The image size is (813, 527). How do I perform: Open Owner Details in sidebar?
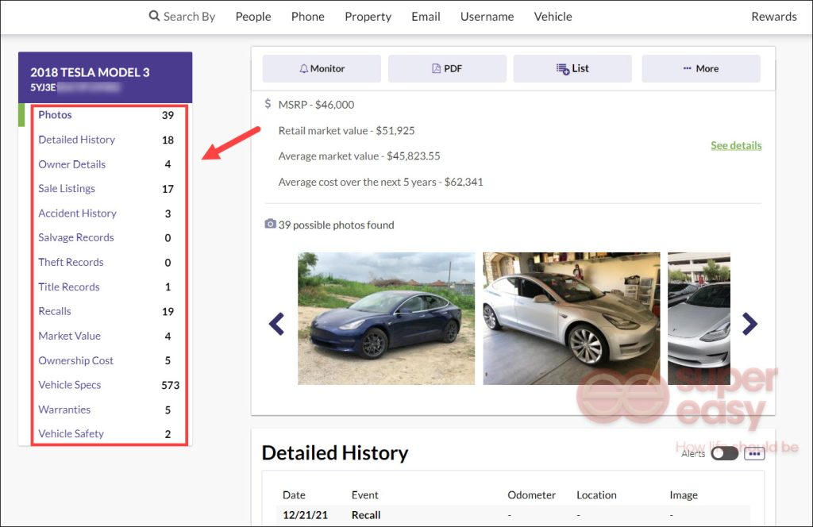click(71, 164)
